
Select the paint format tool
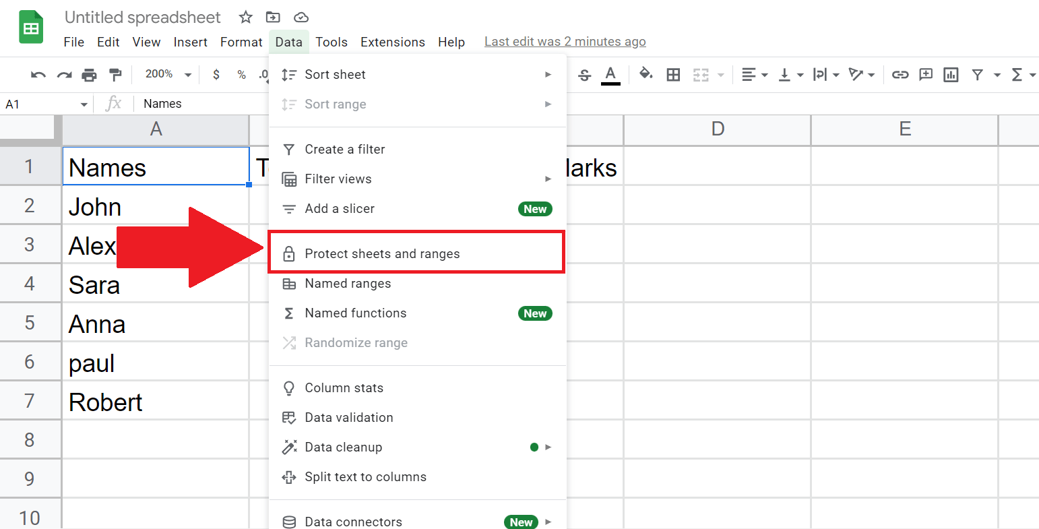click(x=115, y=74)
